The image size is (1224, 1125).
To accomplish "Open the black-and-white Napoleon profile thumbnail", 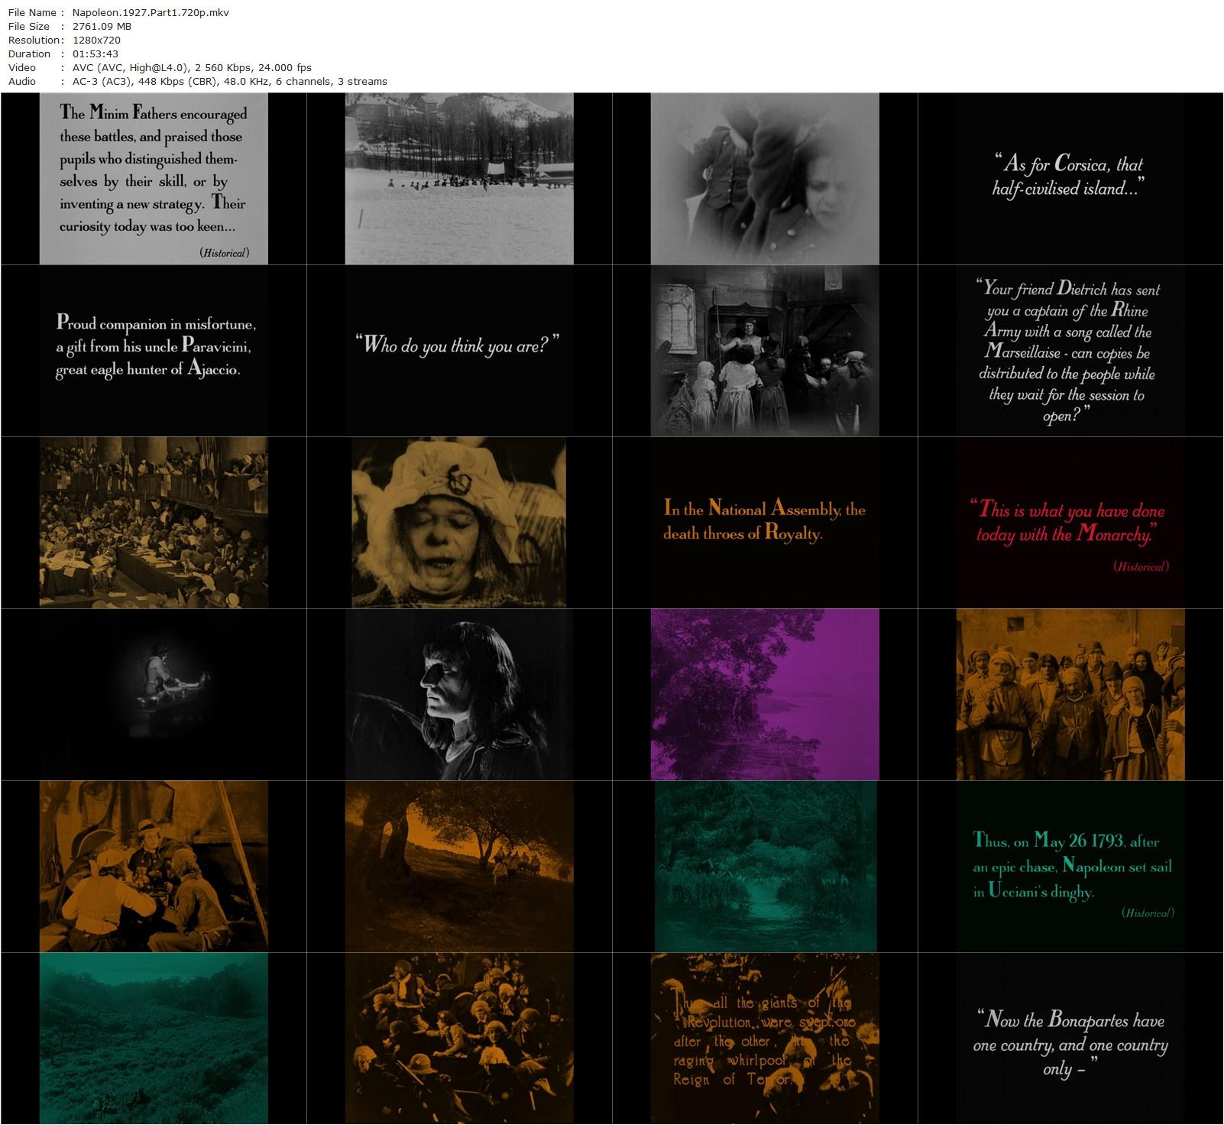I will pos(459,695).
